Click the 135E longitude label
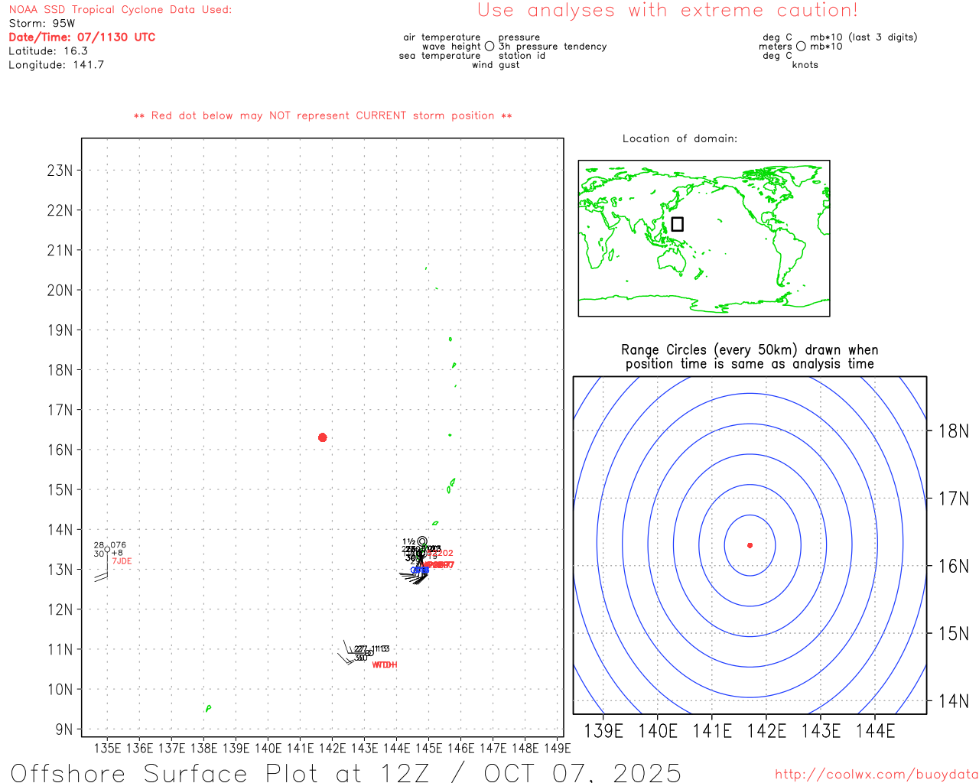 (x=107, y=749)
